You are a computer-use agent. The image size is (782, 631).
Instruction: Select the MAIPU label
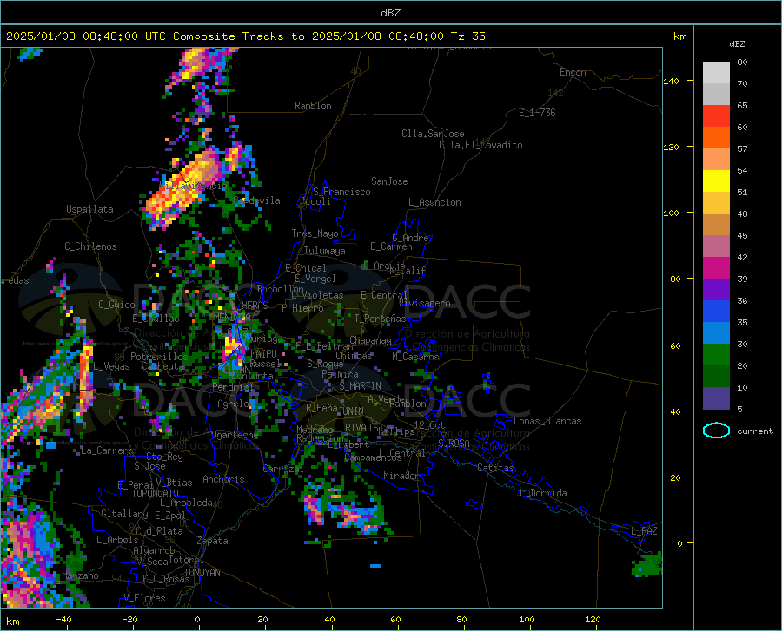263,354
